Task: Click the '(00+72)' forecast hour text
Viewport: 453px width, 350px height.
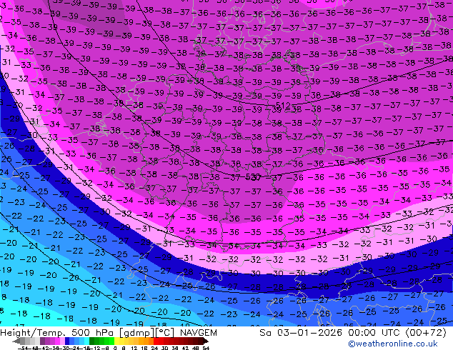Action: click(426, 333)
